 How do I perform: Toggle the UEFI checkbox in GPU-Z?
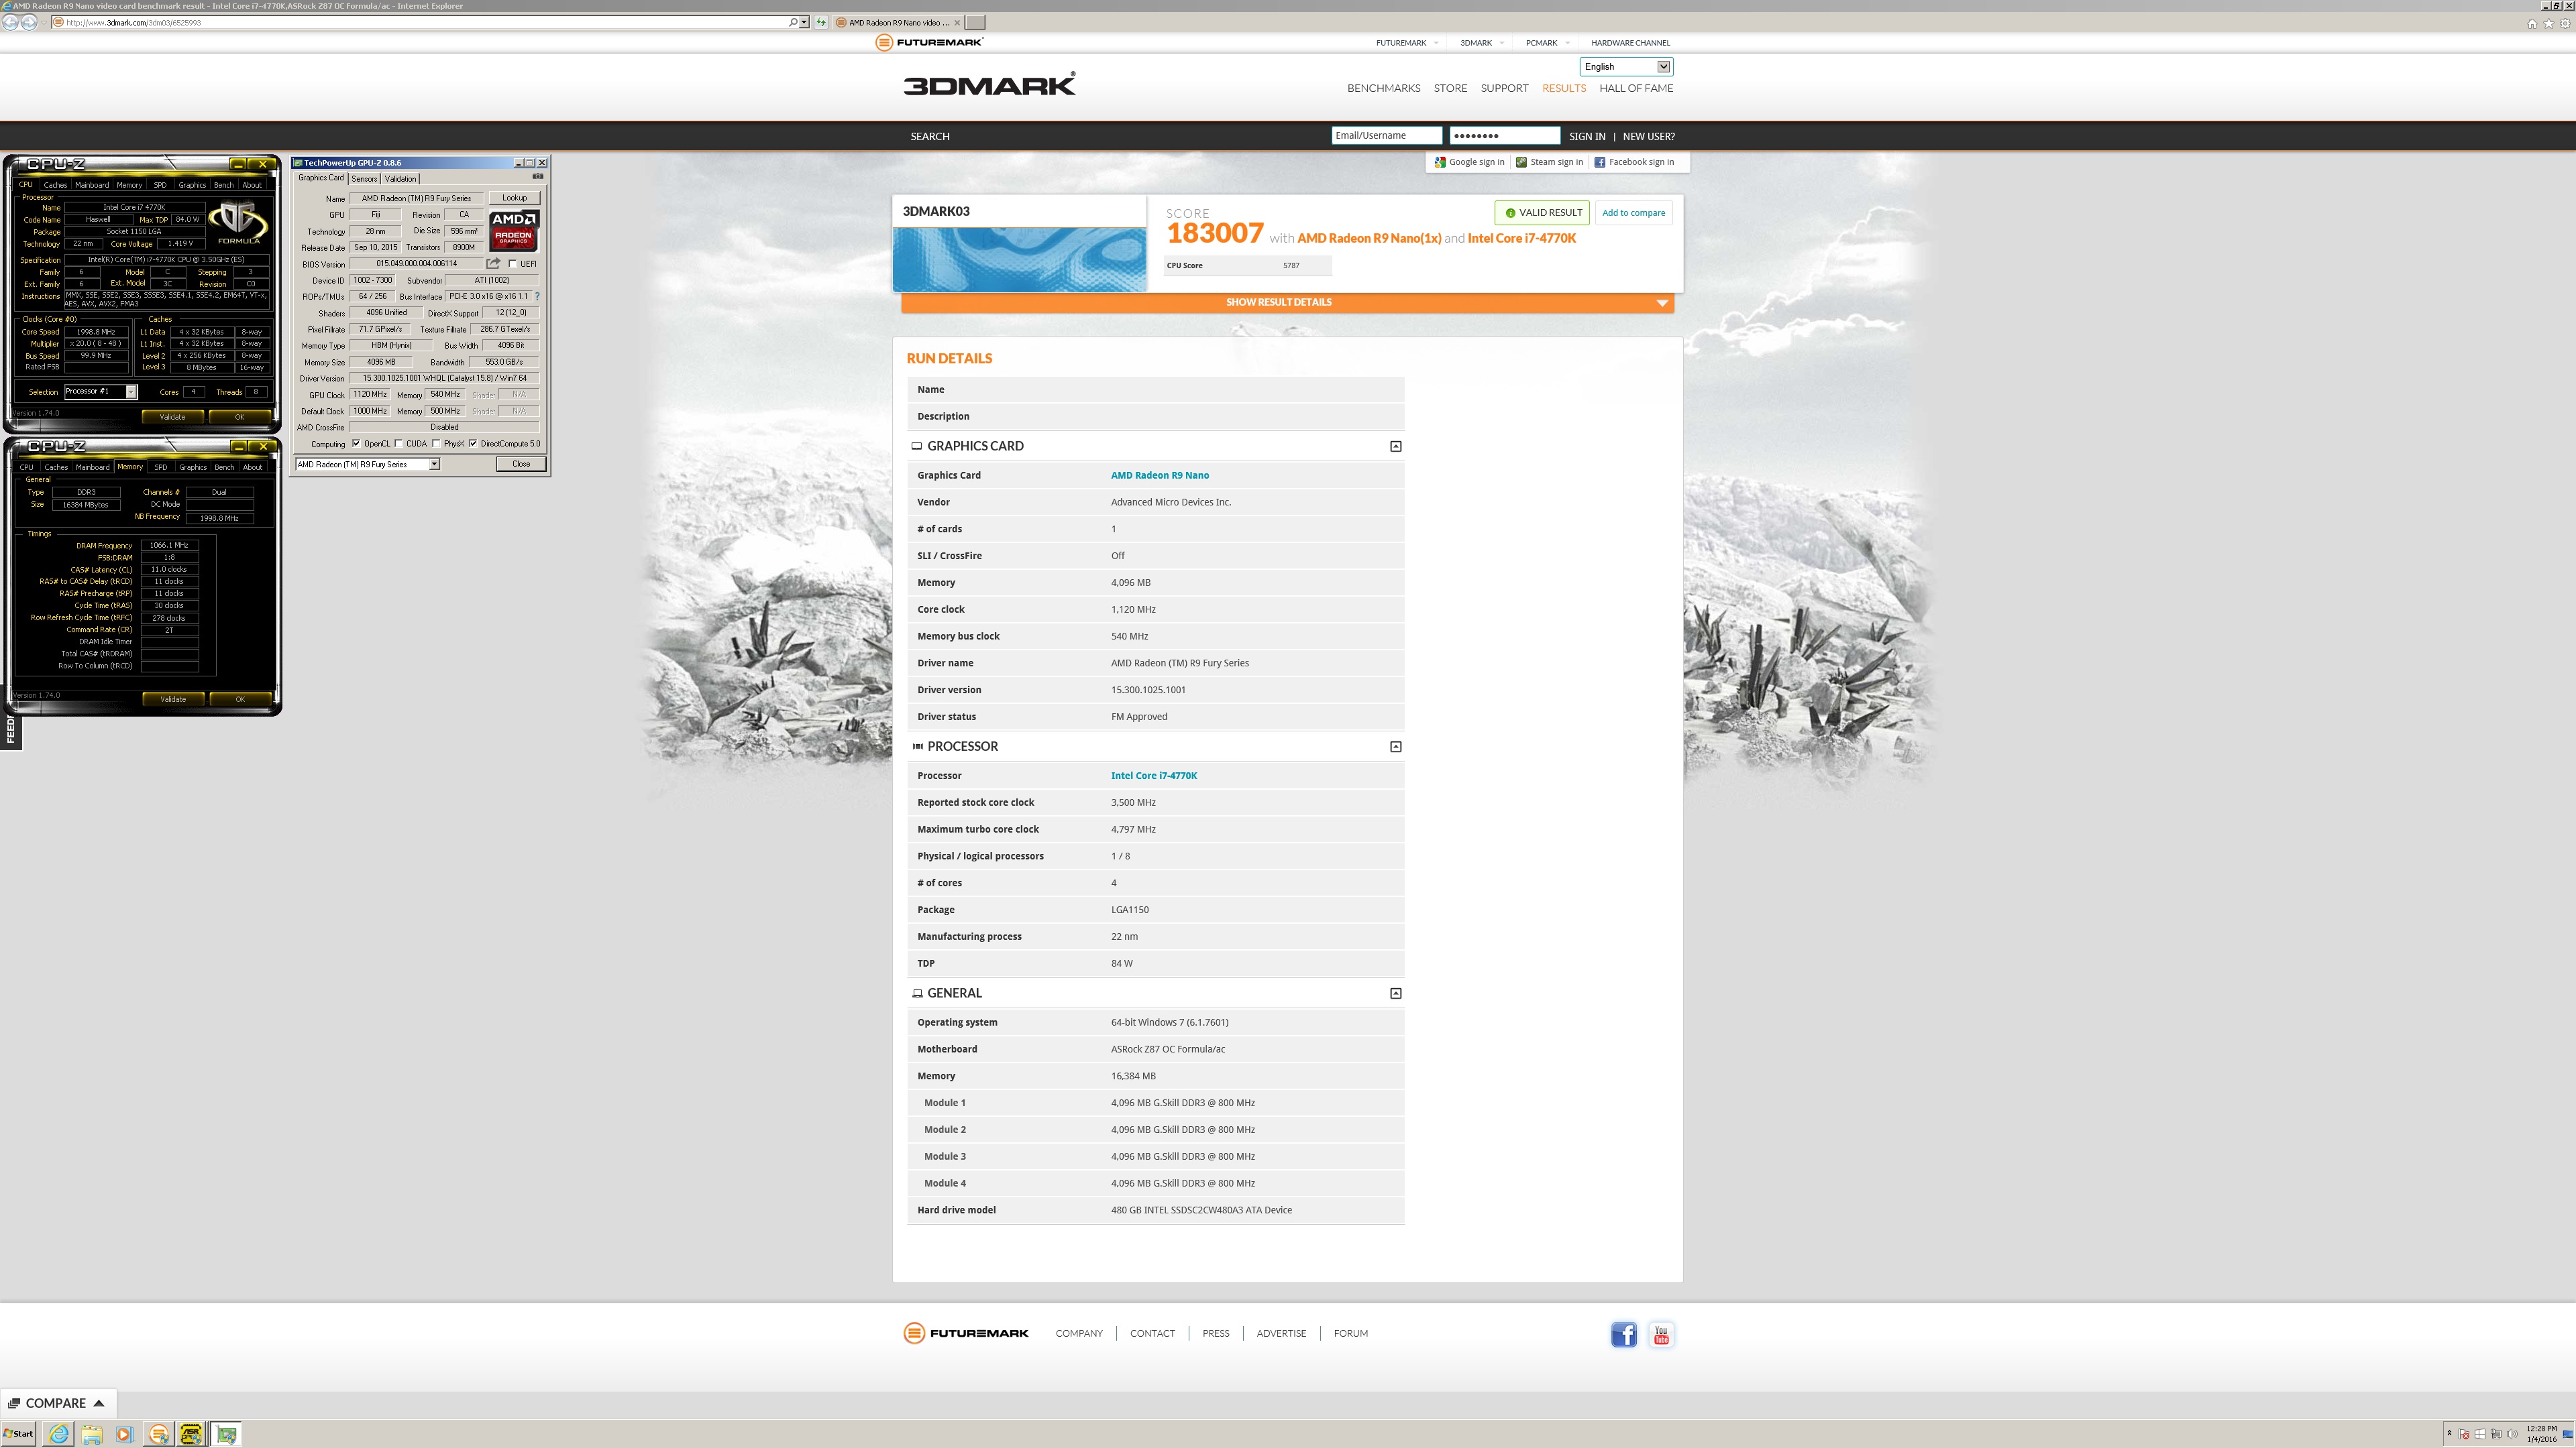pyautogui.click(x=513, y=264)
